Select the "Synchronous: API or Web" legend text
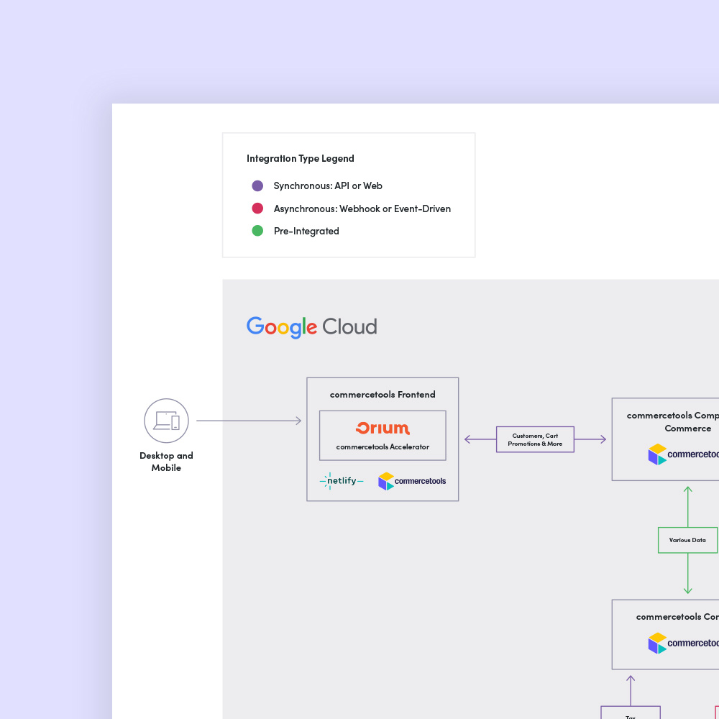The image size is (719, 719). pos(328,186)
